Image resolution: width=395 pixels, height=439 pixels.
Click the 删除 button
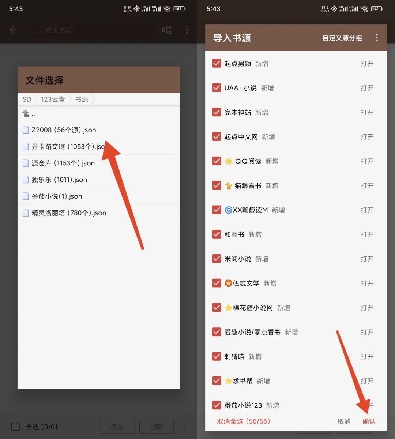click(x=157, y=427)
